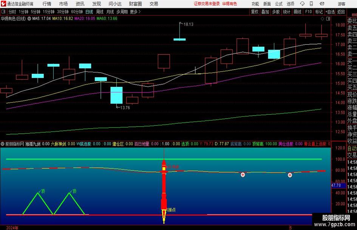Open the 版面 menu

click(x=267, y=4)
